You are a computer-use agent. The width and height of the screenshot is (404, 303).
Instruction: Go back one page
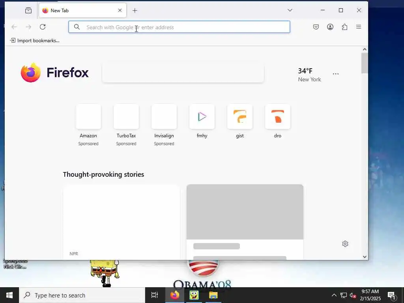(x=14, y=27)
